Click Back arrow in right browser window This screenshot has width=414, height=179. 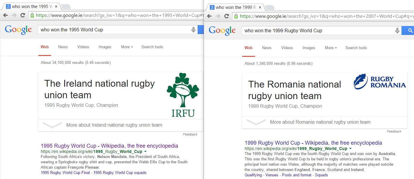pyautogui.click(x=210, y=16)
